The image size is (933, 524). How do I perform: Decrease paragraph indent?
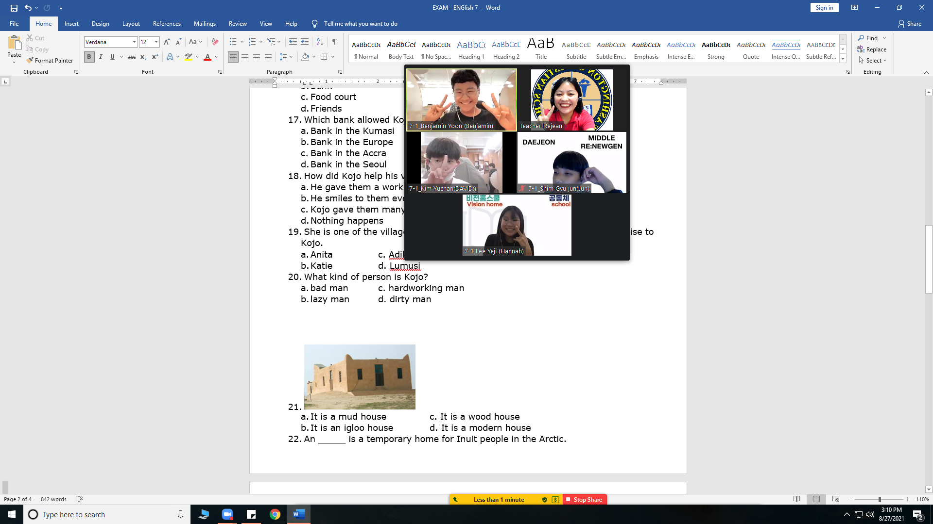[293, 42]
